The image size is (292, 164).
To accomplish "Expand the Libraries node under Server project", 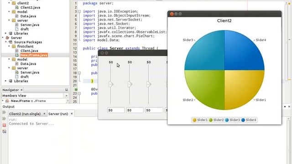I will pos(6,81).
